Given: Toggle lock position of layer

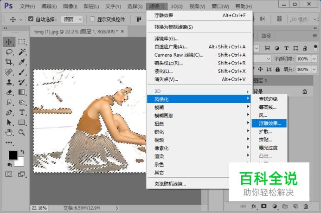Looking at the screenshot, I should coord(260,69).
